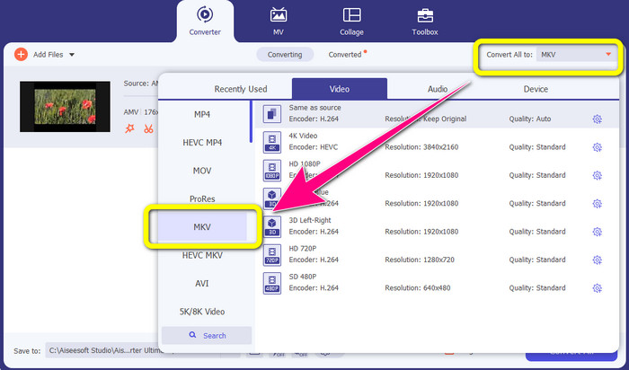The image size is (629, 370).
Task: Click the magic wand edit icon
Action: point(129,129)
